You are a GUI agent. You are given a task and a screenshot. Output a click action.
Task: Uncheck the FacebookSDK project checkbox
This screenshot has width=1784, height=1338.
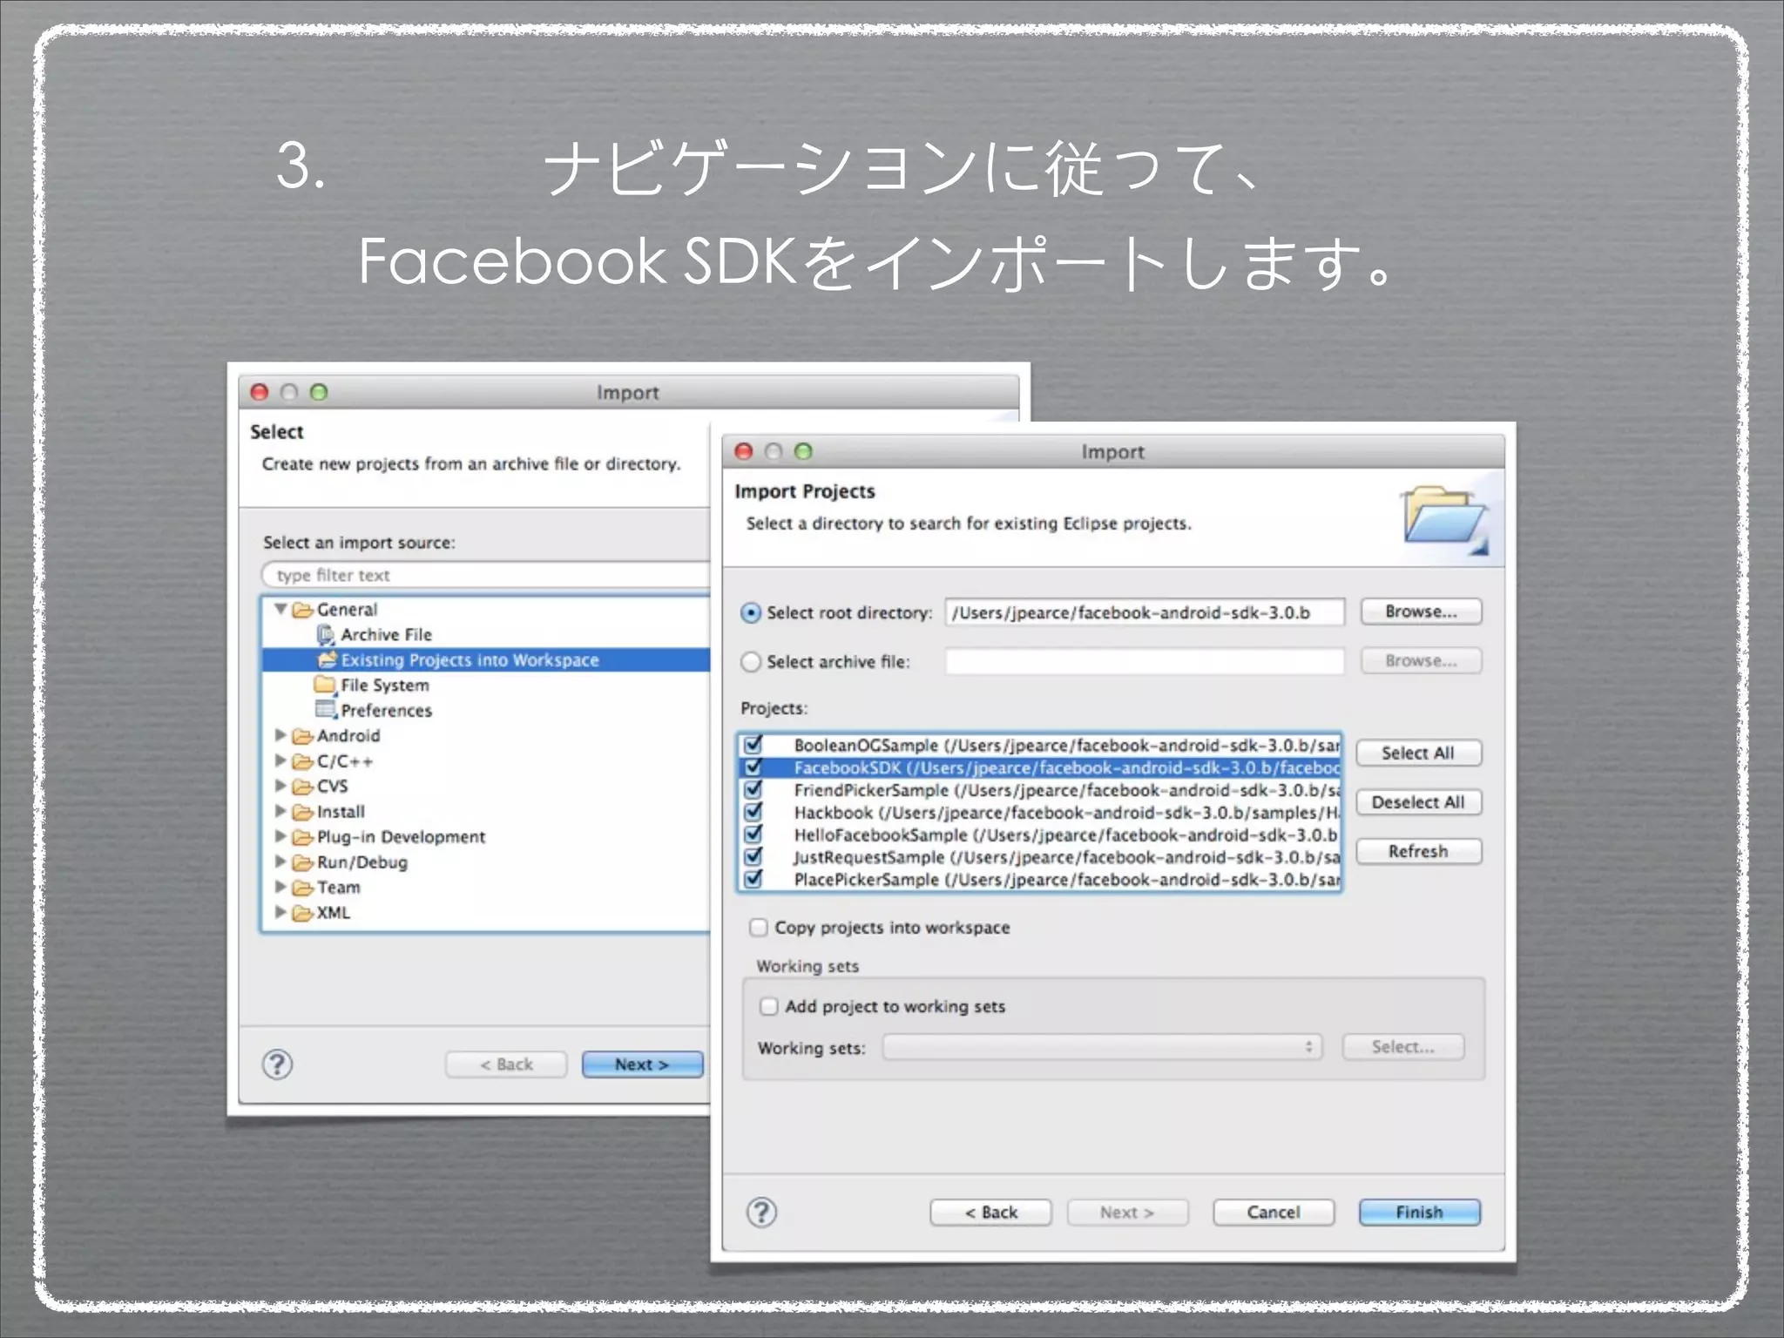(x=753, y=767)
